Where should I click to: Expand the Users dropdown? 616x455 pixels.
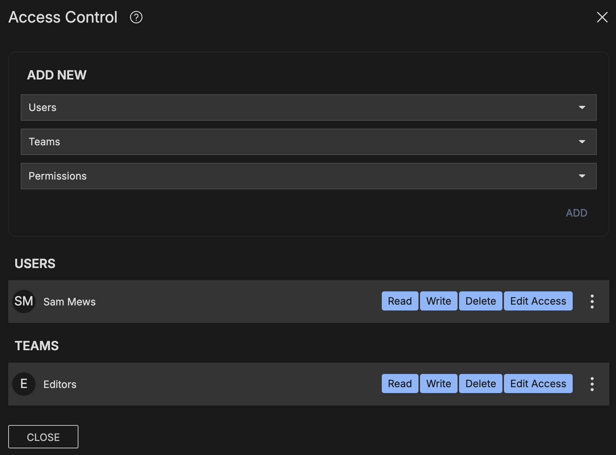coord(308,108)
